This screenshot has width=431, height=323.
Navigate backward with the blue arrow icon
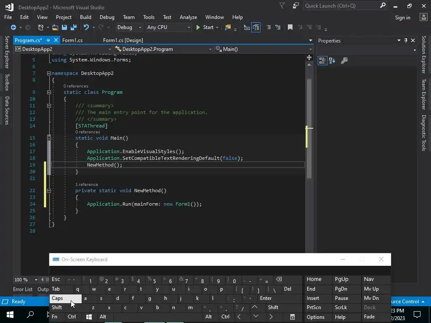click(13, 27)
